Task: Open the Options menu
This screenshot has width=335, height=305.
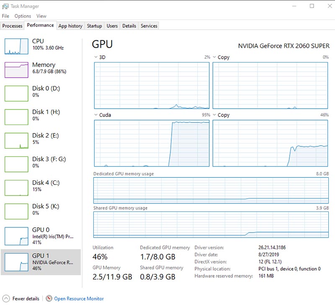Action: tap(23, 16)
